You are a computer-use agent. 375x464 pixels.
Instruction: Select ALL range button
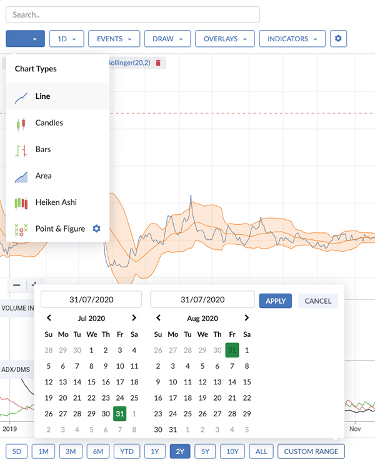(x=261, y=451)
